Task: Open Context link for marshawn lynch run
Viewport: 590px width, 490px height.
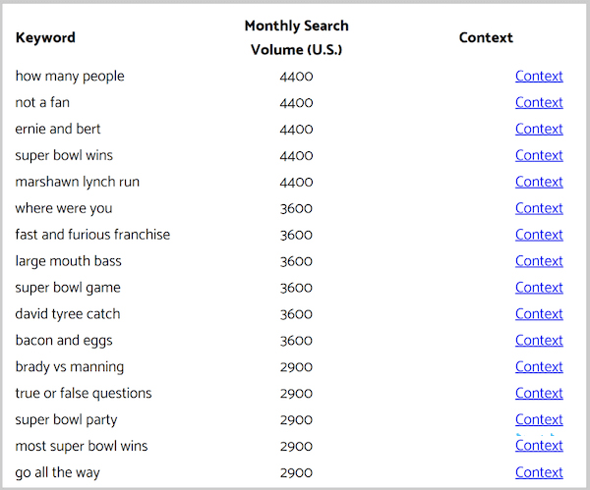Action: (539, 182)
